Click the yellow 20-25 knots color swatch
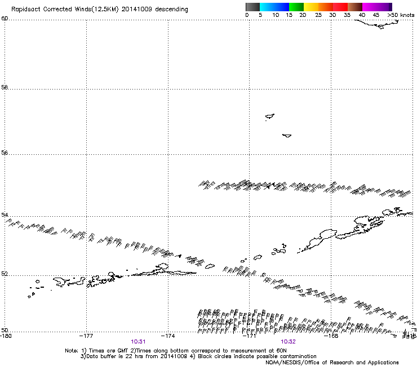This screenshot has width=417, height=366. tap(311, 7)
